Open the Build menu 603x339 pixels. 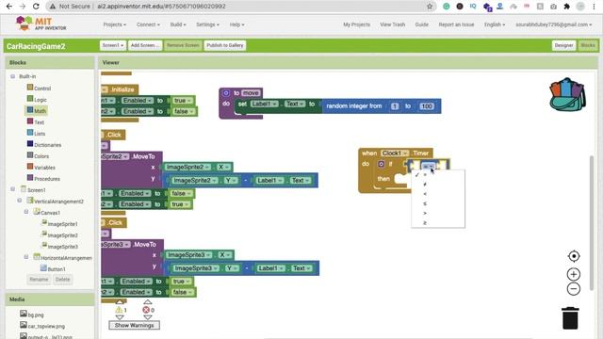click(178, 24)
